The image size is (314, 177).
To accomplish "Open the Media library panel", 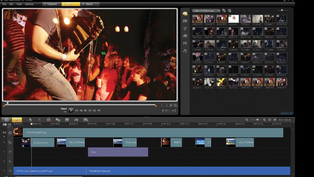I will 185,13.
